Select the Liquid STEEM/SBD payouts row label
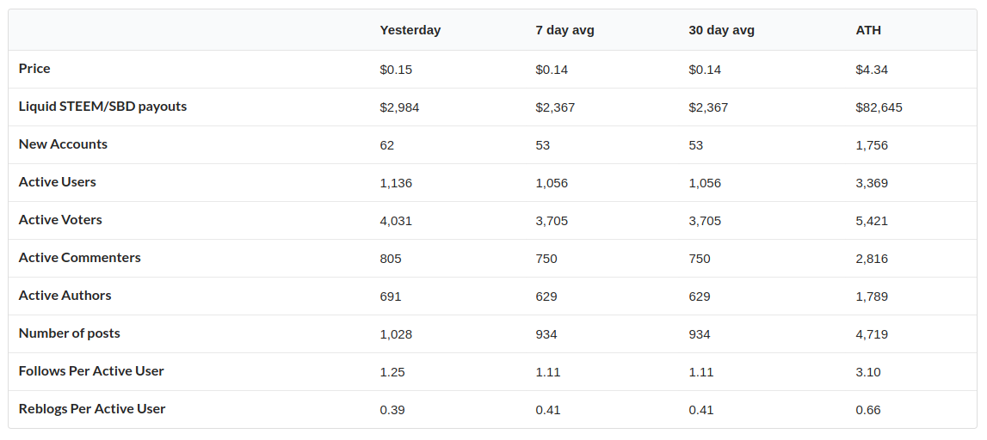The image size is (987, 440). coord(102,107)
